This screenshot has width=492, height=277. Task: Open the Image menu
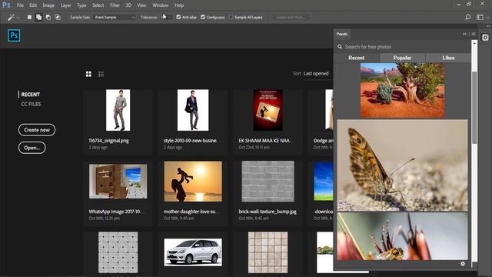[x=48, y=5]
